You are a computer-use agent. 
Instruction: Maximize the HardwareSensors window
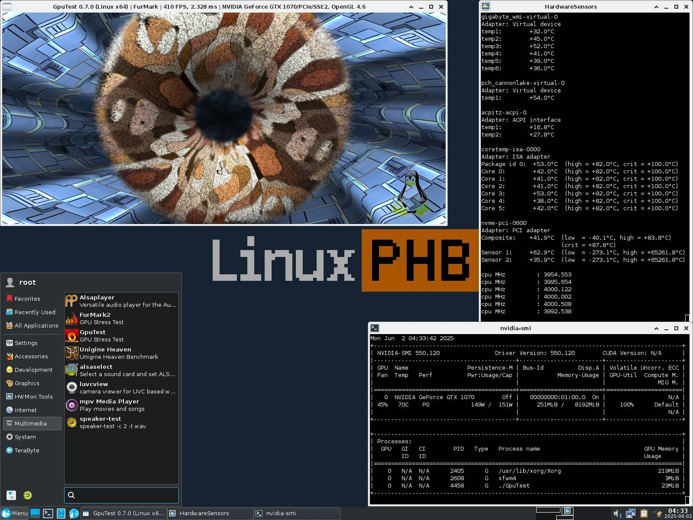[676, 6]
